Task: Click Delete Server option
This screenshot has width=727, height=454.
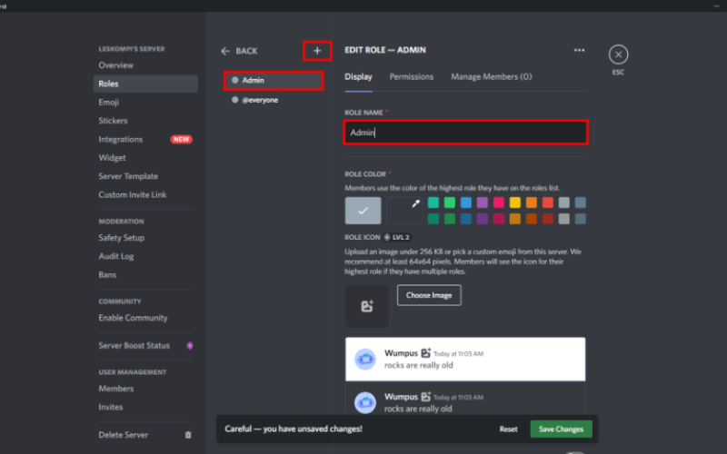Action: 145,435
